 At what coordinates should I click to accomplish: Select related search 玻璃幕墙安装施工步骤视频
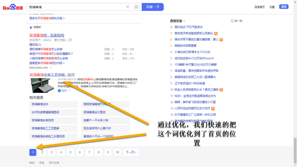point(53,136)
